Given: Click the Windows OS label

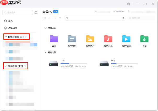Looking at the screenshot, I should point(120,11).
